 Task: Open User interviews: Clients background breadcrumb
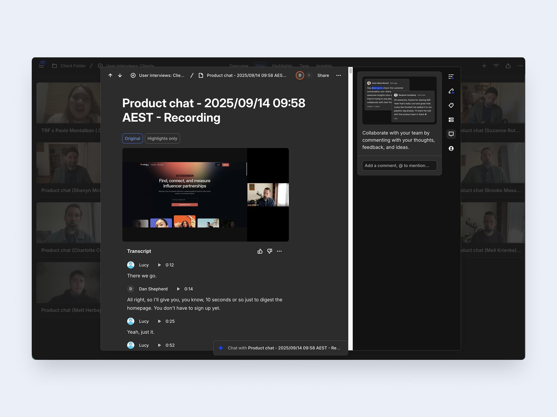point(126,66)
